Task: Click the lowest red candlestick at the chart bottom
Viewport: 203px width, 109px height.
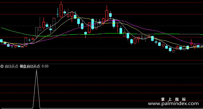Action: click(174, 51)
